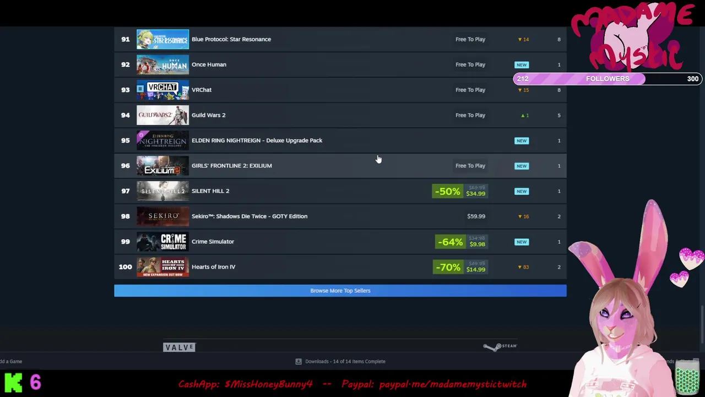Select 'Hearts of Iron IV' title
Screen dimensions: 705x397
[x=213, y=267]
